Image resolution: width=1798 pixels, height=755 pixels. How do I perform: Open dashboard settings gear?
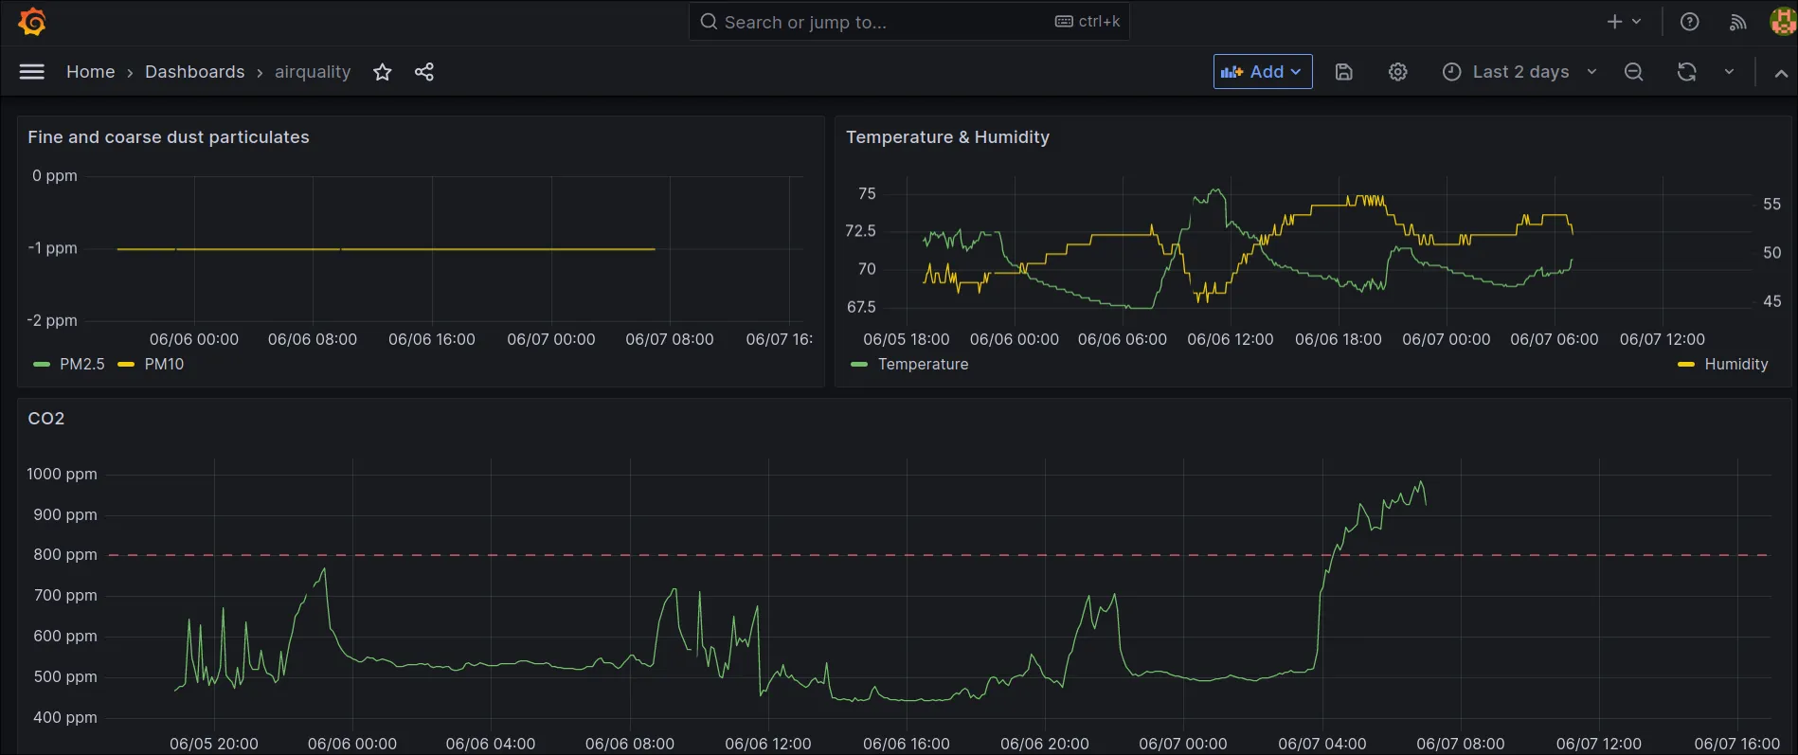click(x=1397, y=72)
